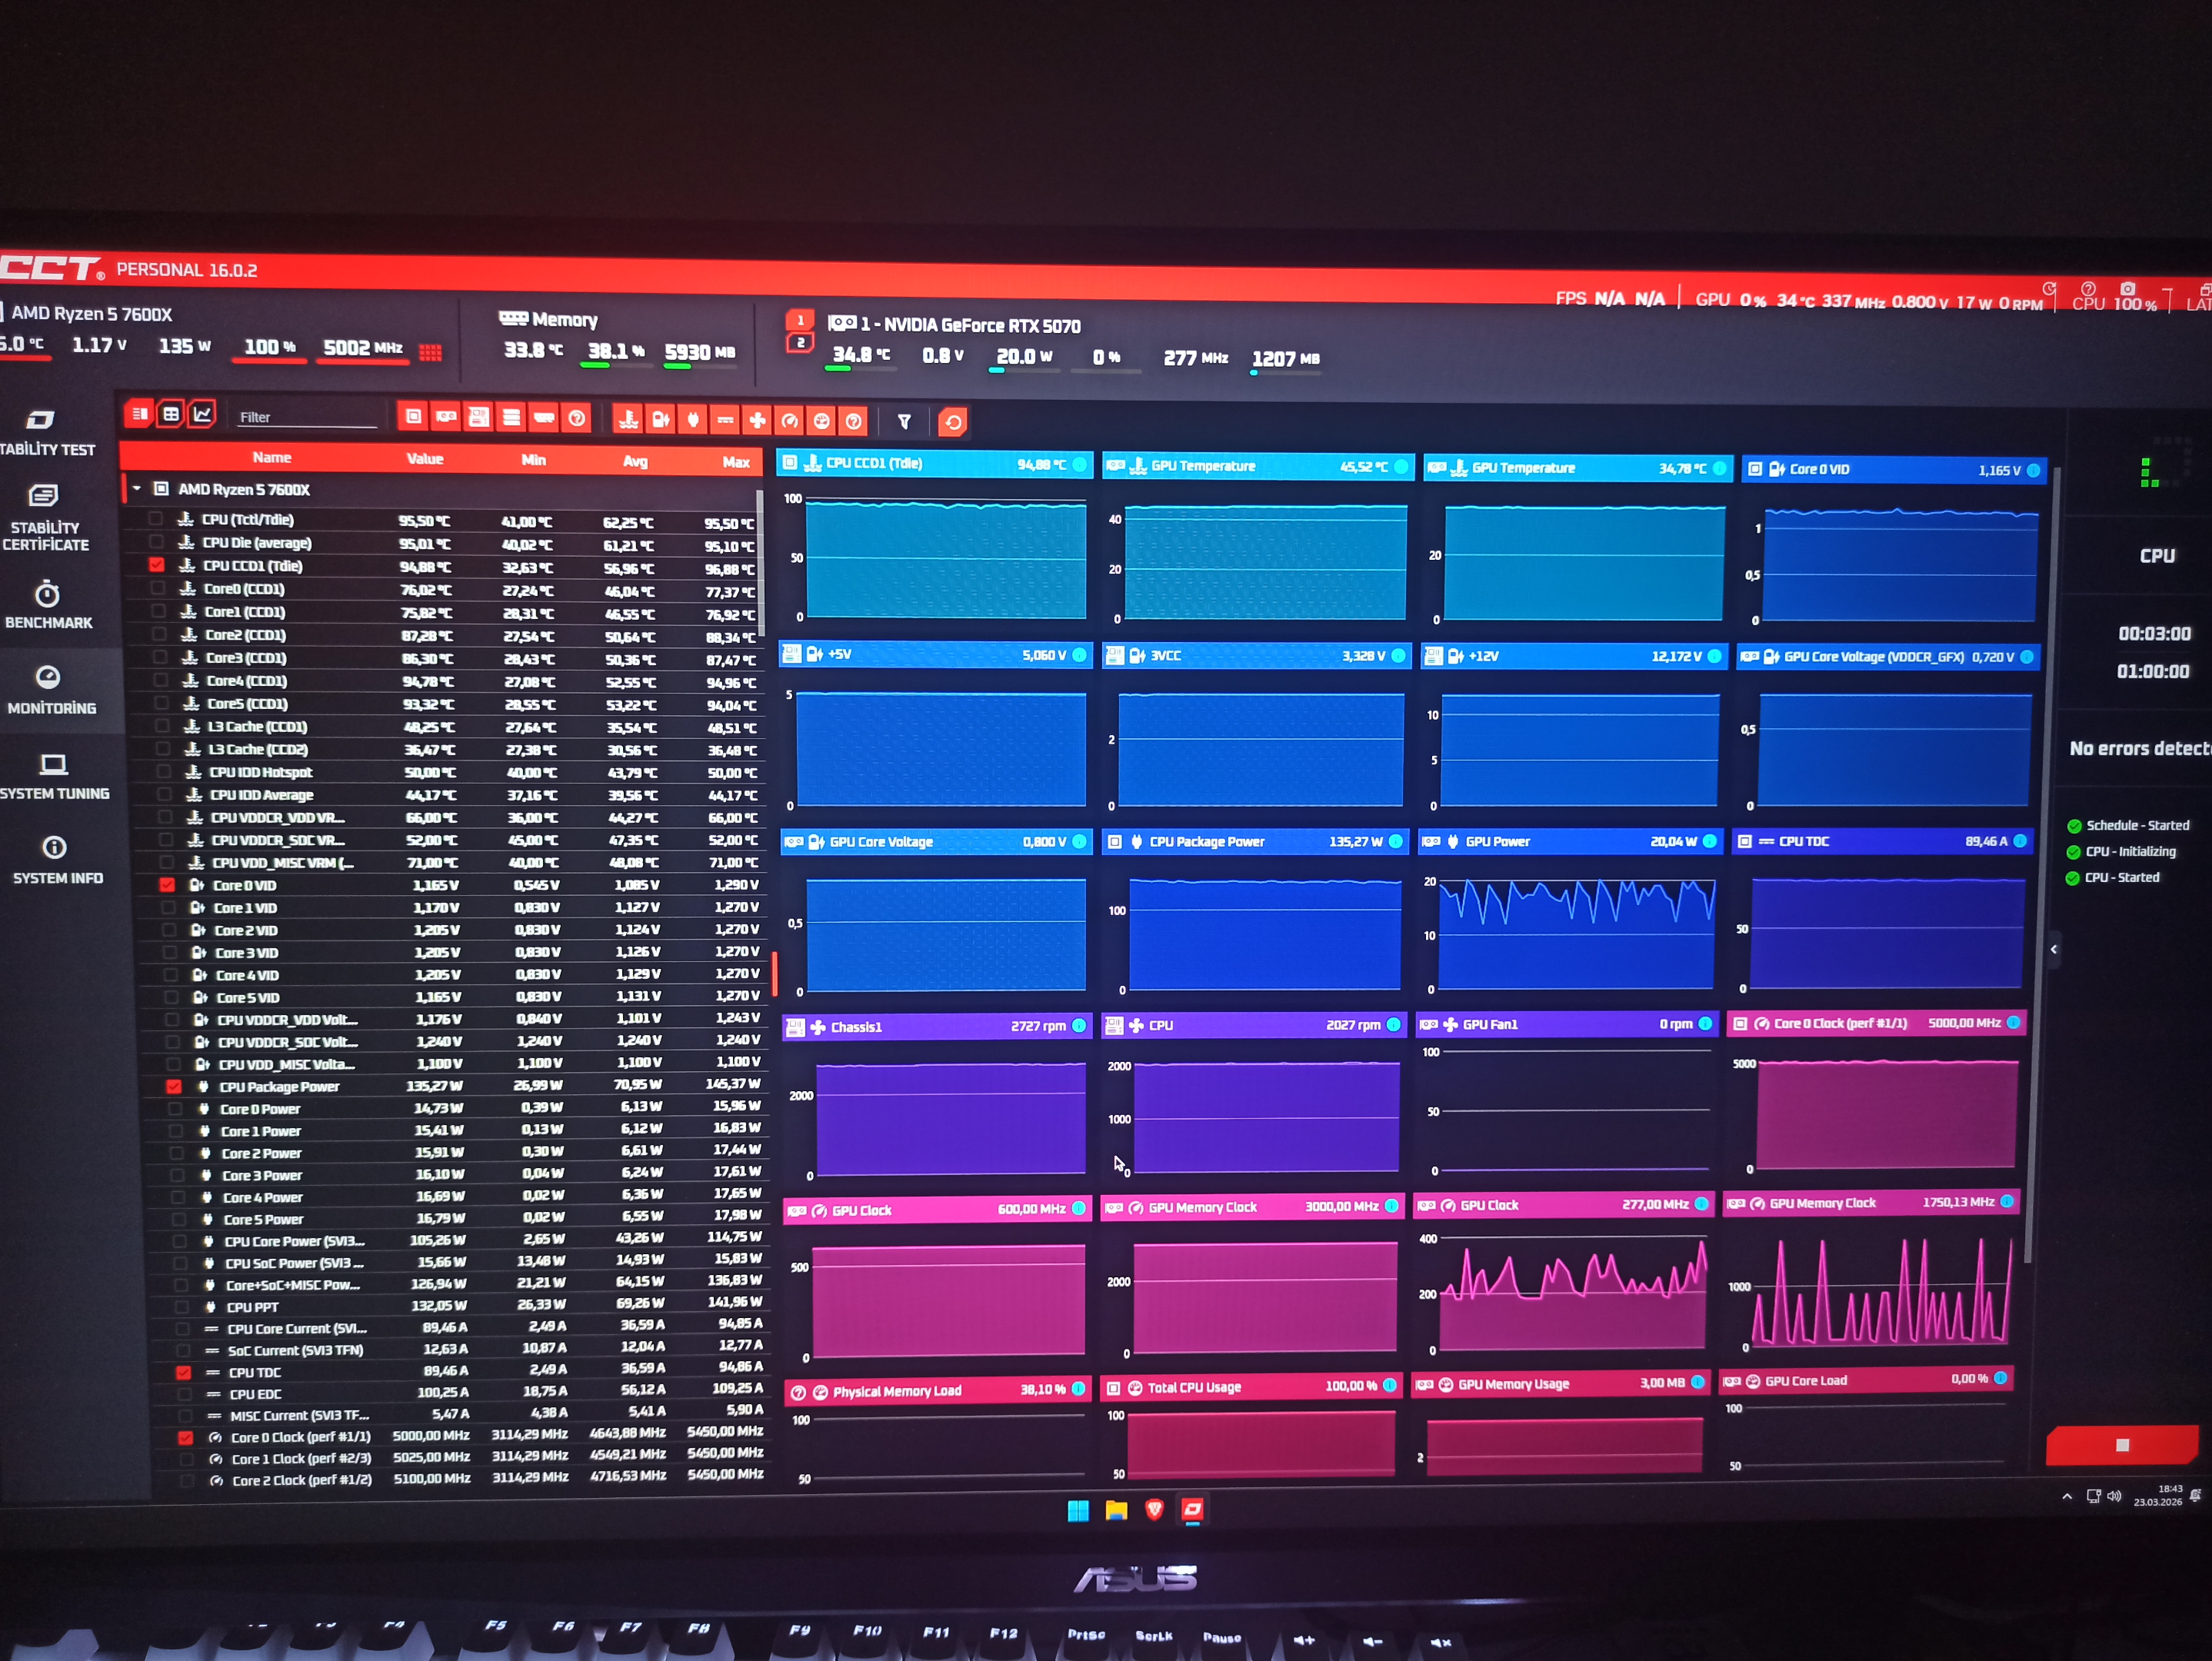
Task: Toggle the temperature sensor filter icon
Action: [628, 419]
